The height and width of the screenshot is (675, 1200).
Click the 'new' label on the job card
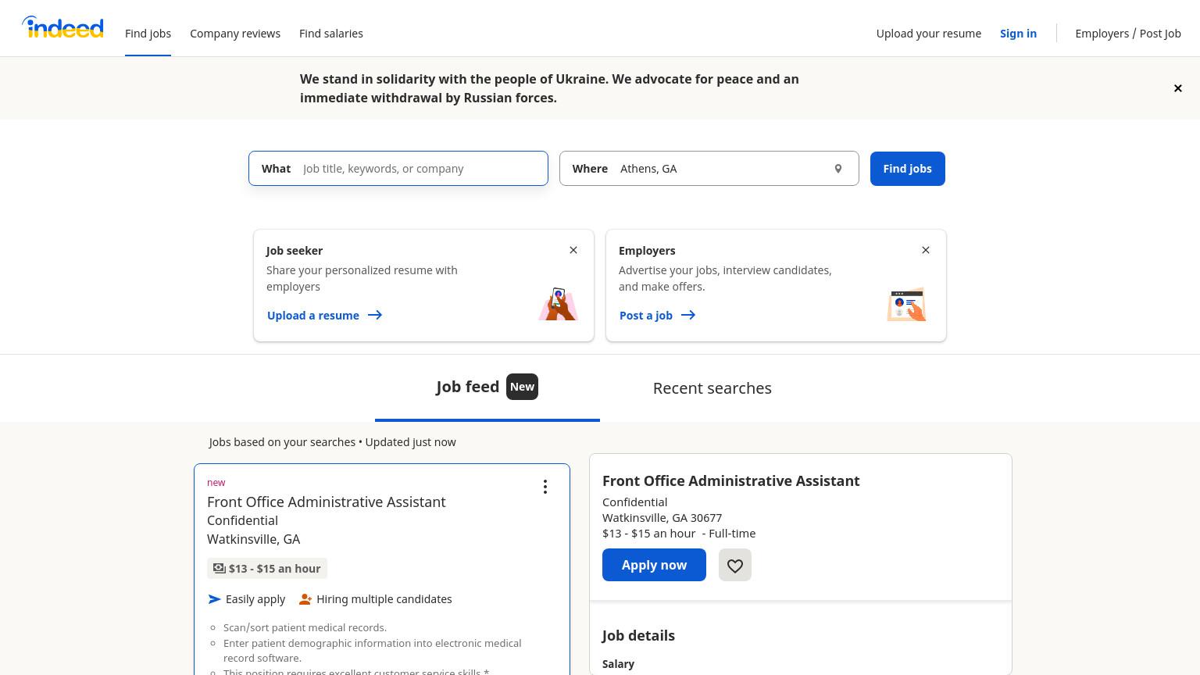[216, 483]
